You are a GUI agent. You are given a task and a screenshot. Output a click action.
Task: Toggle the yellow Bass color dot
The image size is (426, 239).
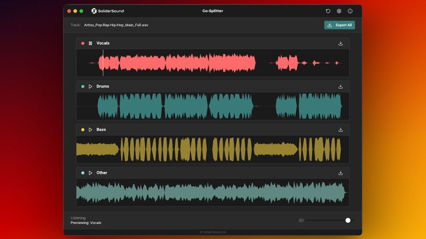[x=83, y=129]
